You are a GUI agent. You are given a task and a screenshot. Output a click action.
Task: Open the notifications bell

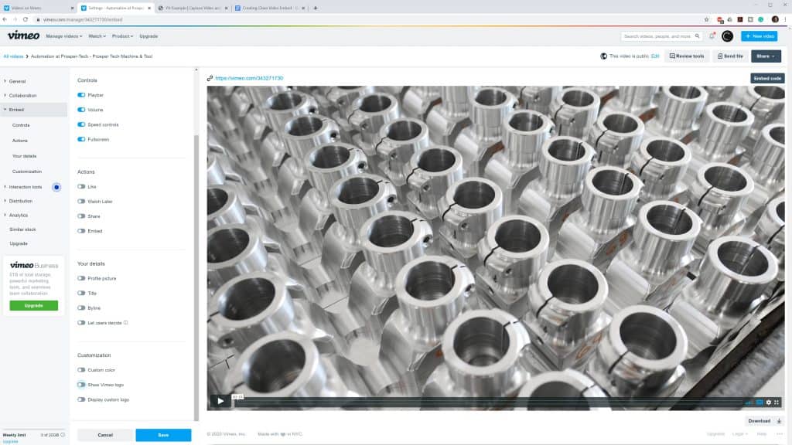point(712,36)
